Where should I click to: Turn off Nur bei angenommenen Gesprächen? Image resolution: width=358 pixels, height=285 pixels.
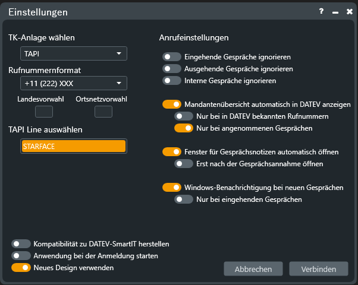[x=184, y=128]
